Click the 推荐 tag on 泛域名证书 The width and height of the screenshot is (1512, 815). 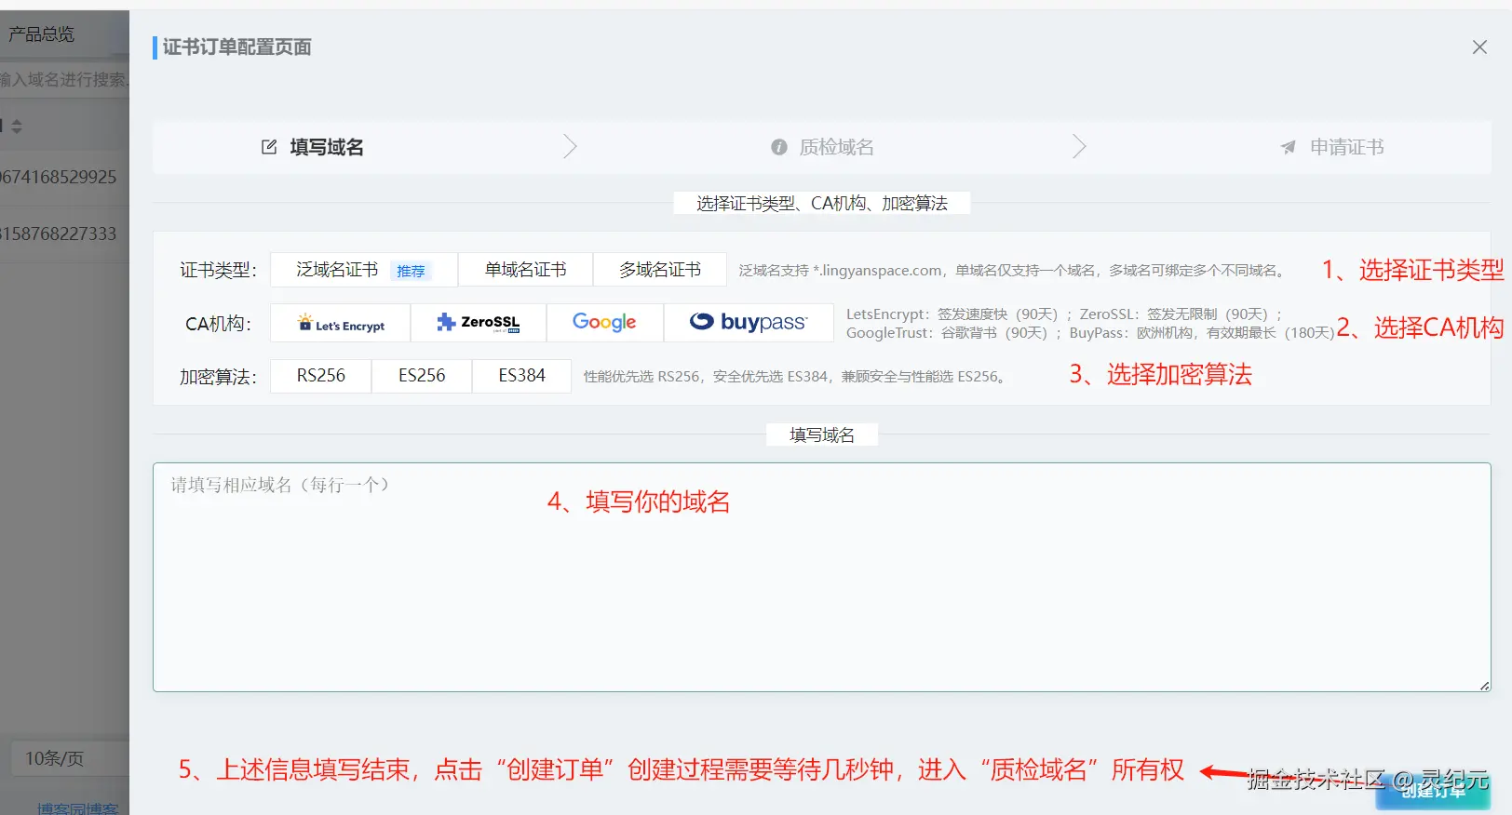tap(411, 271)
